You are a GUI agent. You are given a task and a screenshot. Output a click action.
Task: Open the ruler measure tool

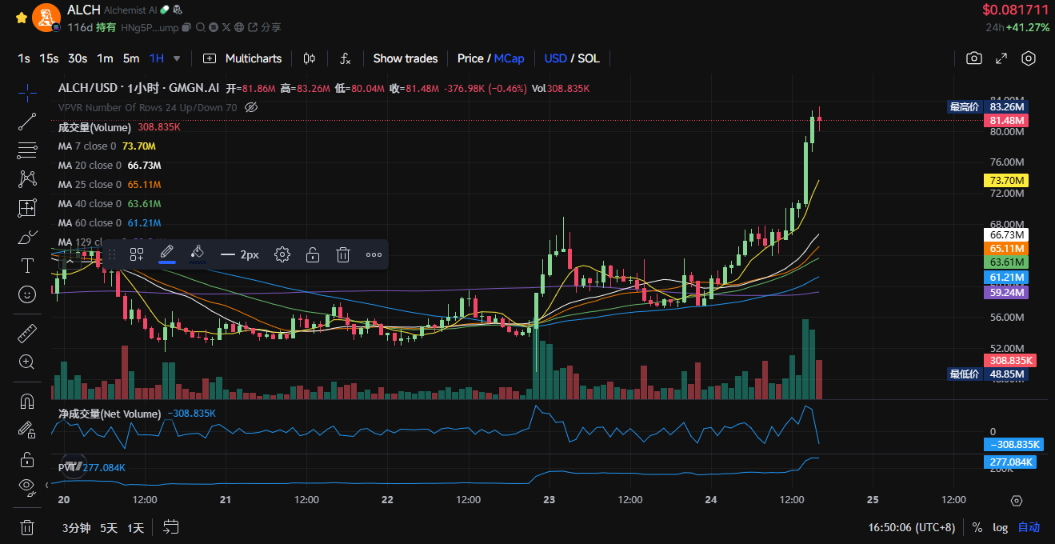(27, 333)
